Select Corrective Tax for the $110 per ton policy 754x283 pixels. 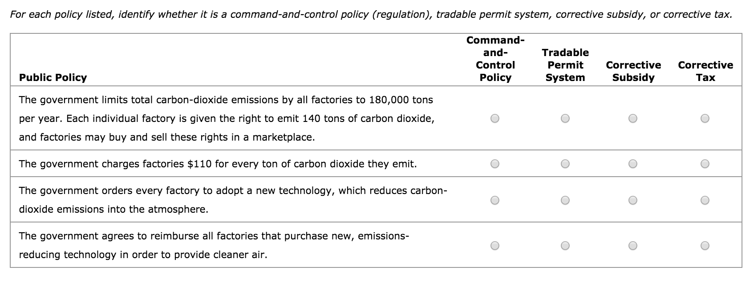point(705,164)
